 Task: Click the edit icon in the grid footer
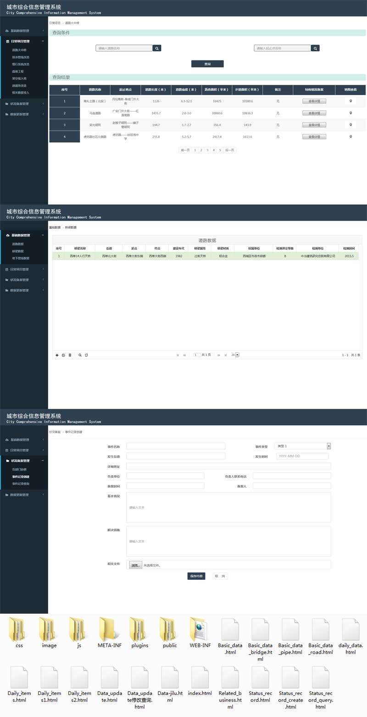coord(63,355)
